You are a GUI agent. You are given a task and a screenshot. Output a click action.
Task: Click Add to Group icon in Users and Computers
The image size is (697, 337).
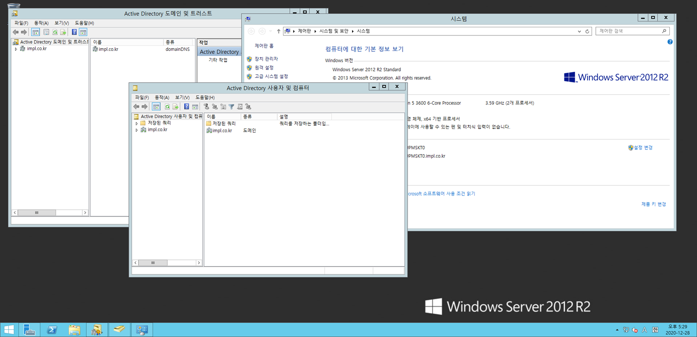pyautogui.click(x=248, y=107)
